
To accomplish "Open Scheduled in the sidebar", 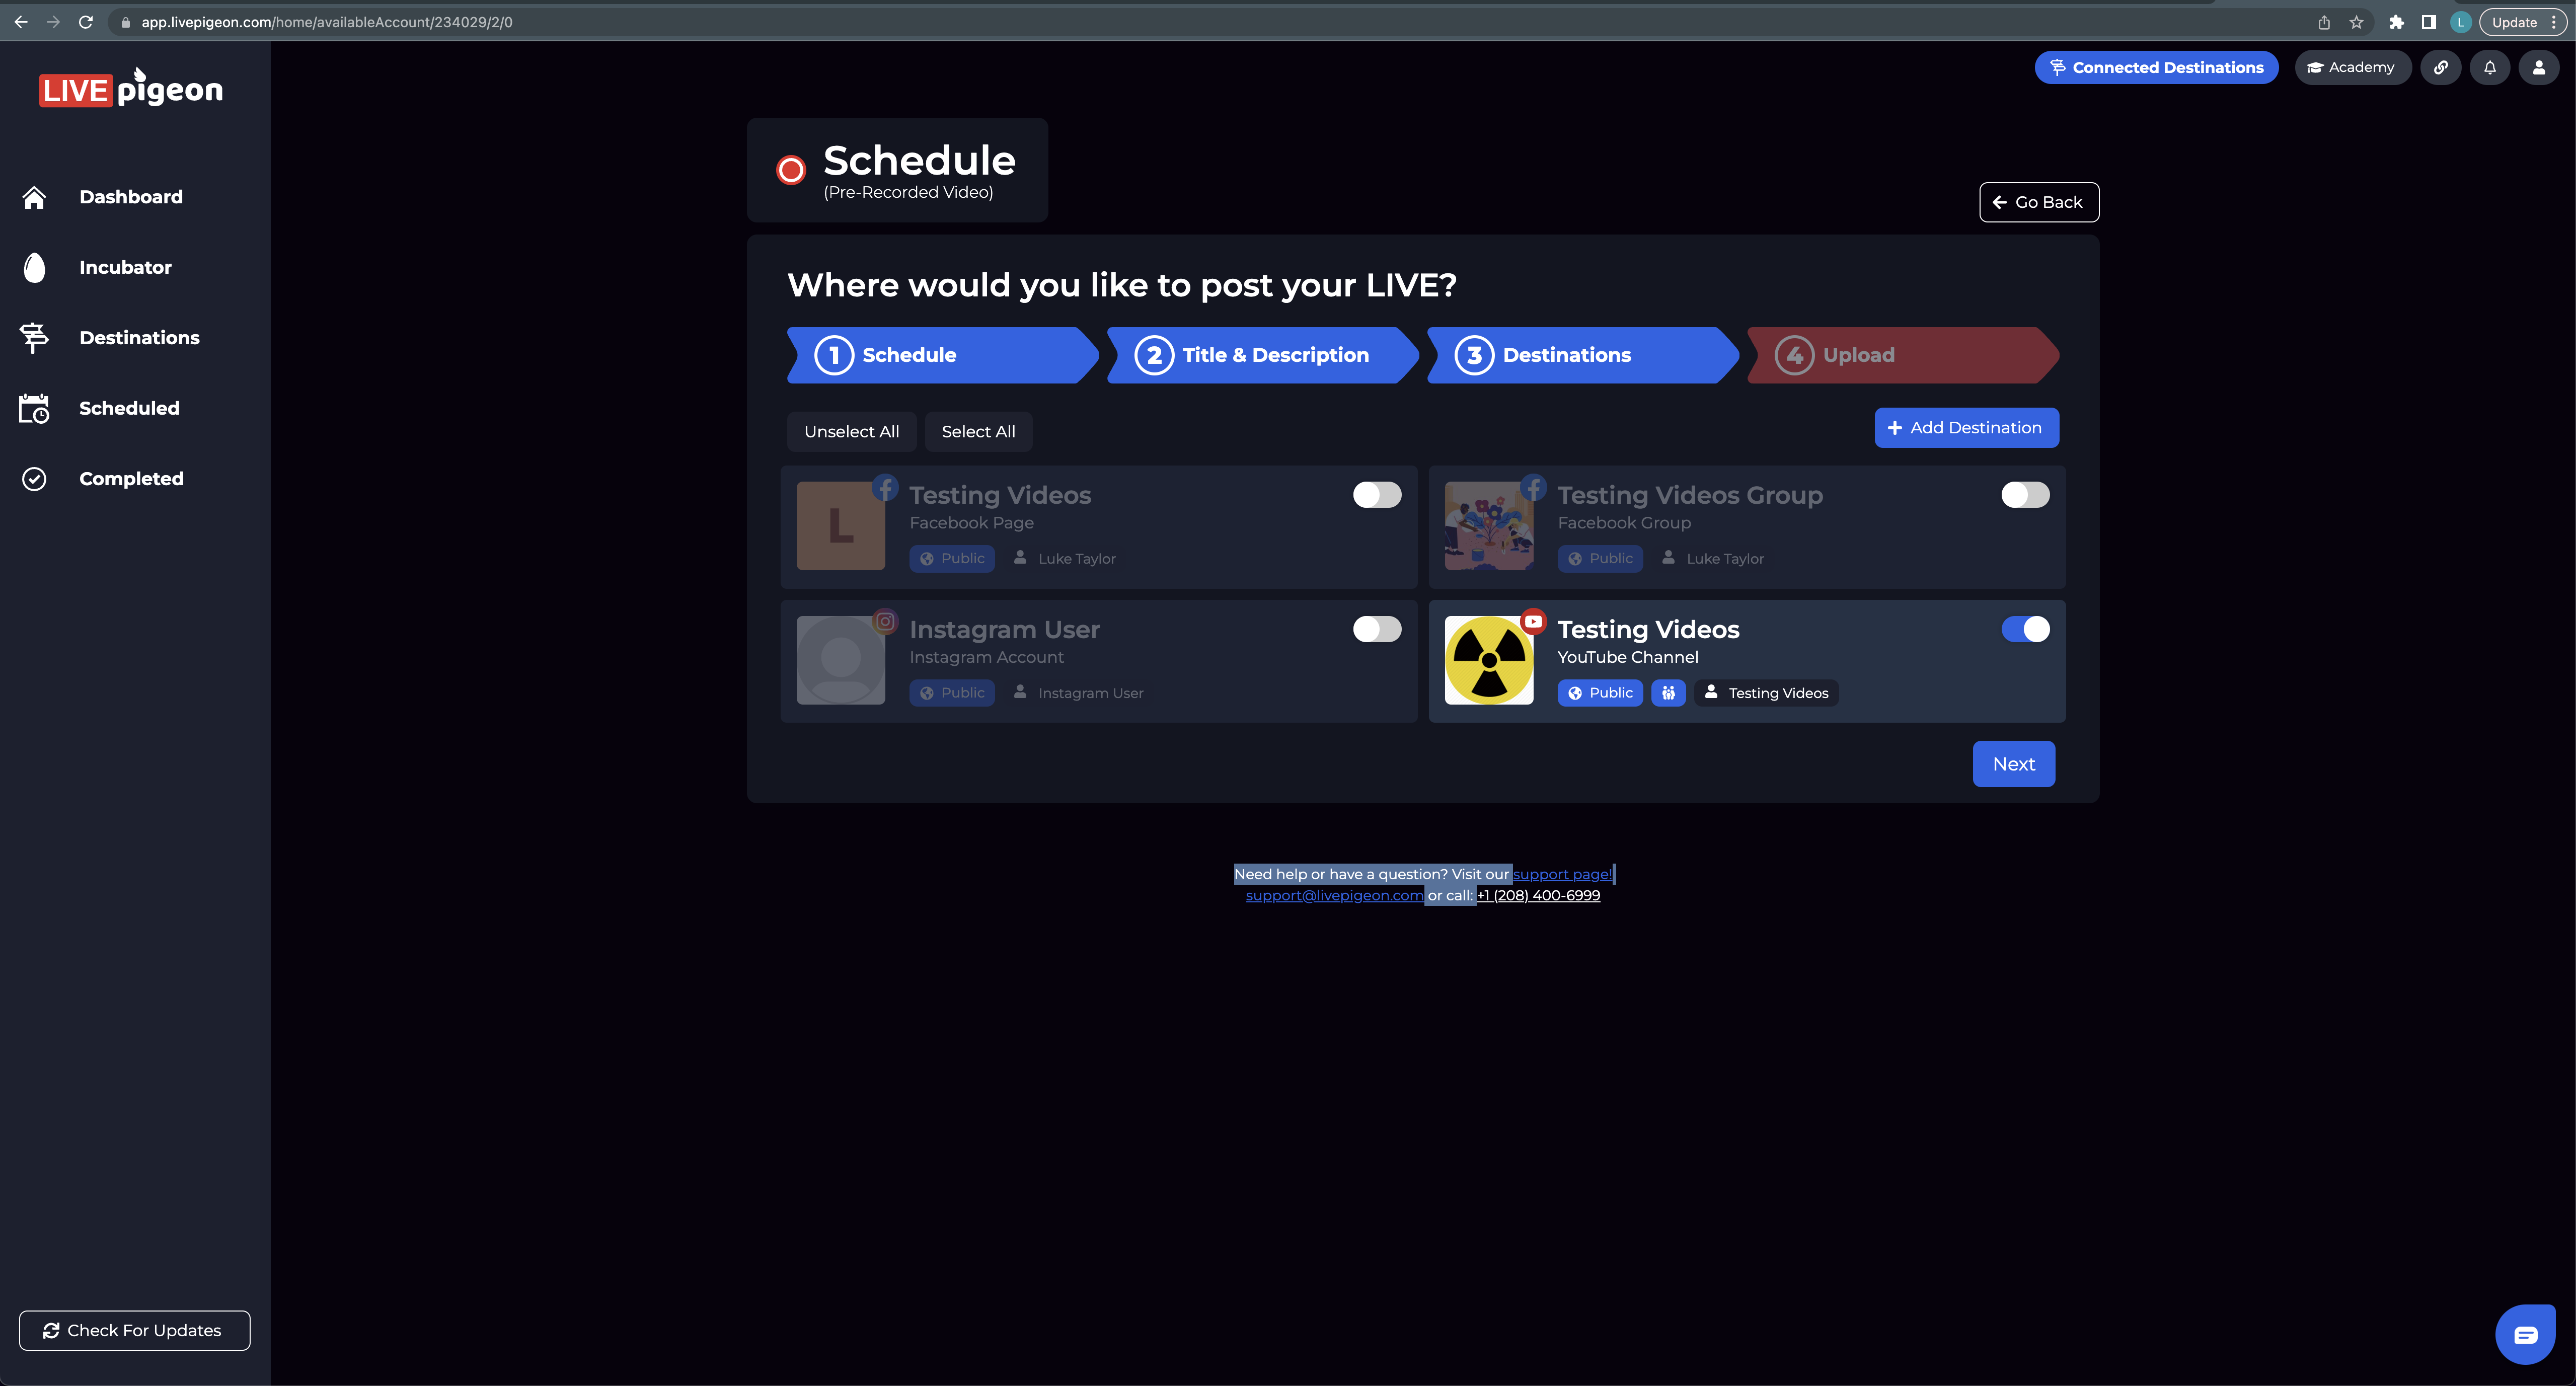I will pyautogui.click(x=129, y=408).
